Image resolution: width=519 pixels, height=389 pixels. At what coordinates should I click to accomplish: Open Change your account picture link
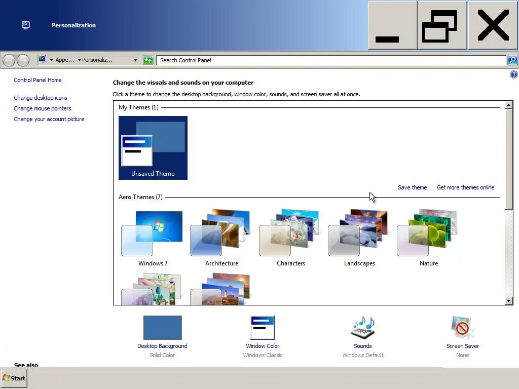(49, 119)
